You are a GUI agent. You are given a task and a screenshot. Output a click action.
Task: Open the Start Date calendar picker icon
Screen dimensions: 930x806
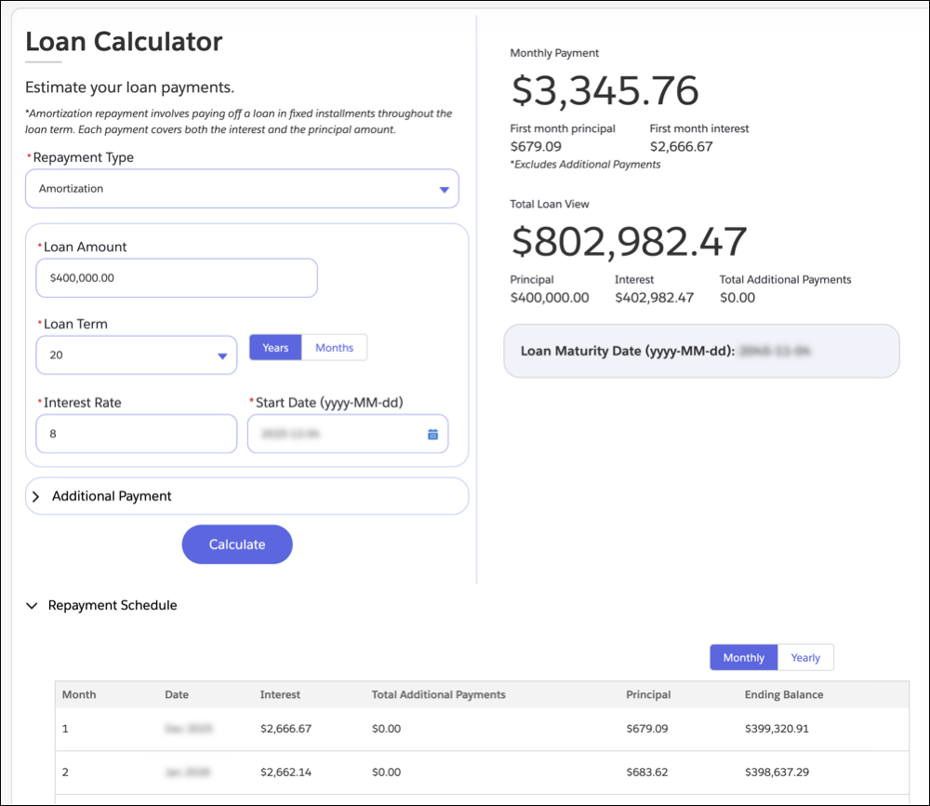pyautogui.click(x=433, y=435)
